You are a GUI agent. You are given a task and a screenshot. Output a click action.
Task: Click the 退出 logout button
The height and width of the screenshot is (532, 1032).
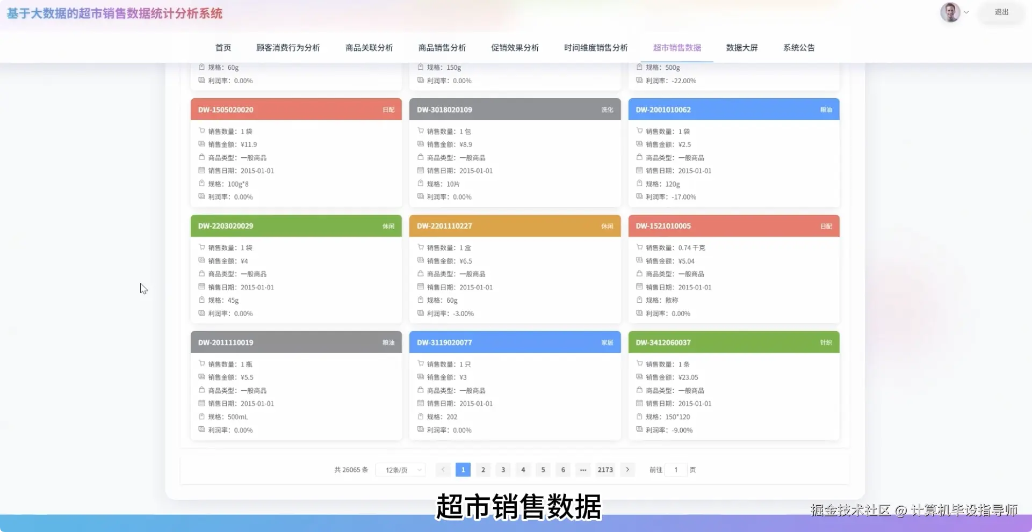[x=1001, y=12]
